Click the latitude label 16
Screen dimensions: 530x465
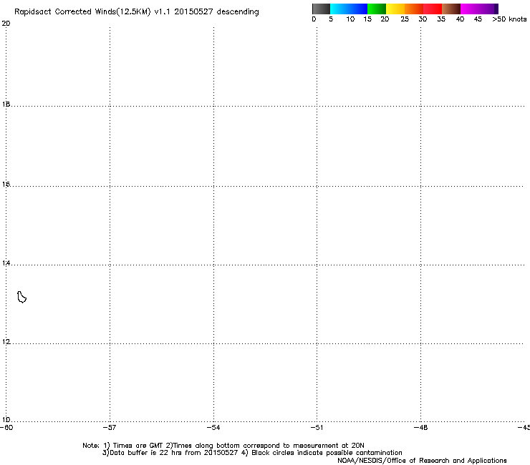[x=6, y=184]
